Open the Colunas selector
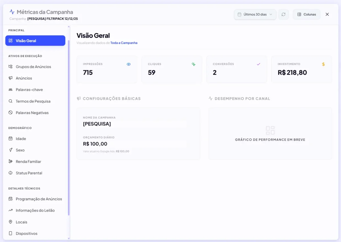The image size is (341, 242). (x=306, y=14)
